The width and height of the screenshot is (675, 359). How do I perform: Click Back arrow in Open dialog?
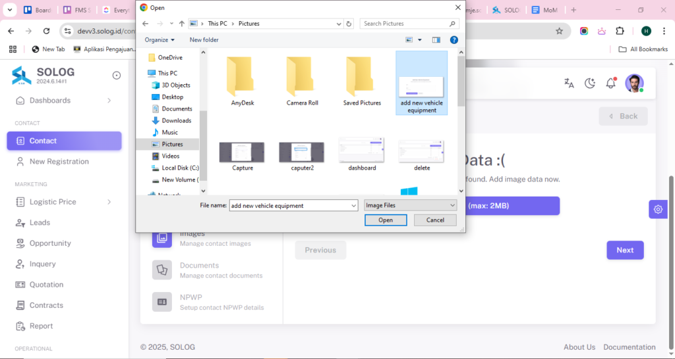tap(146, 24)
